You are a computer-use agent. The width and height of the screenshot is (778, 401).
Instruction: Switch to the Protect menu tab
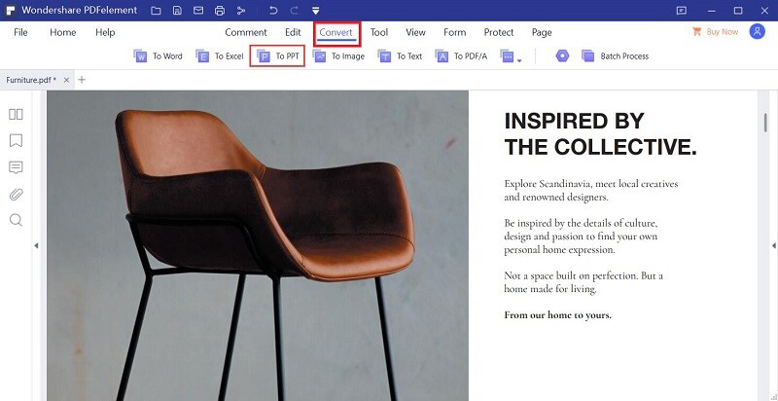pos(498,32)
